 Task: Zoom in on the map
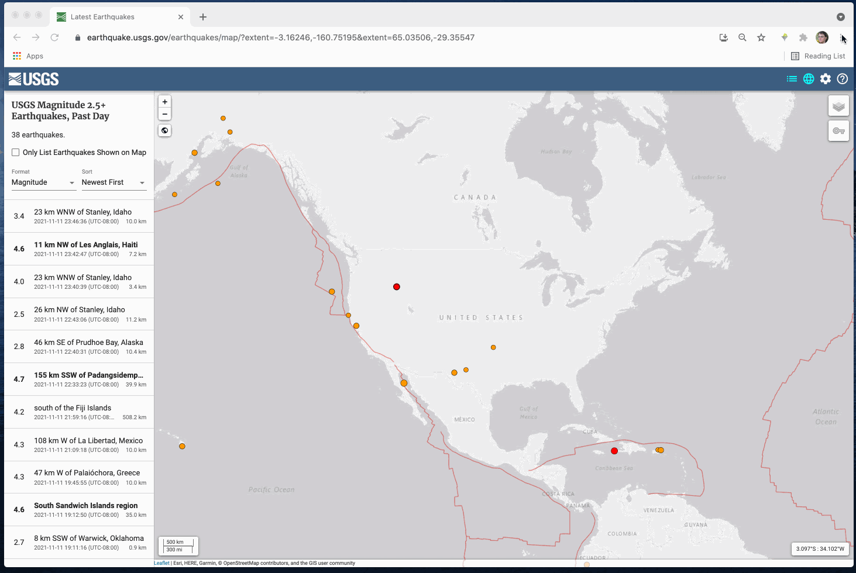[165, 102]
